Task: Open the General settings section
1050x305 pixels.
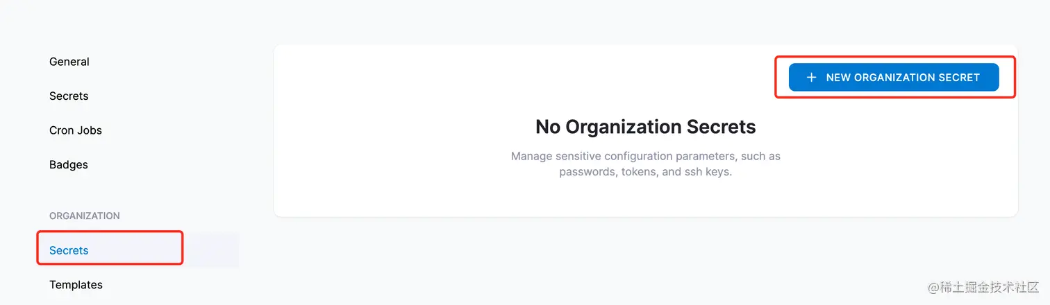Action: pyautogui.click(x=69, y=62)
